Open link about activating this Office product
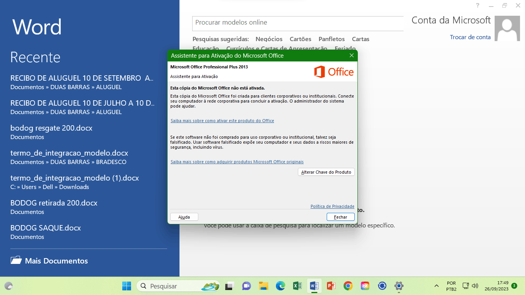 pyautogui.click(x=222, y=121)
